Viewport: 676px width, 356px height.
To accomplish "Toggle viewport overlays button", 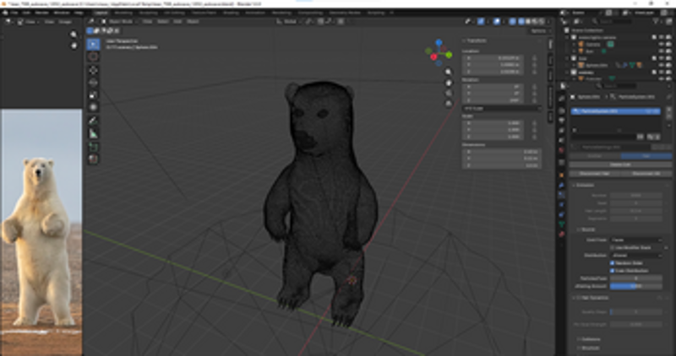I will pos(497,22).
